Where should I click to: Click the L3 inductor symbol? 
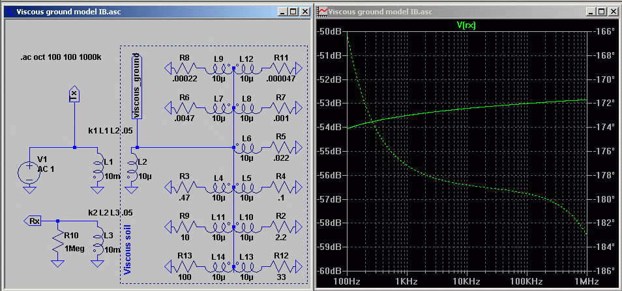(x=99, y=242)
